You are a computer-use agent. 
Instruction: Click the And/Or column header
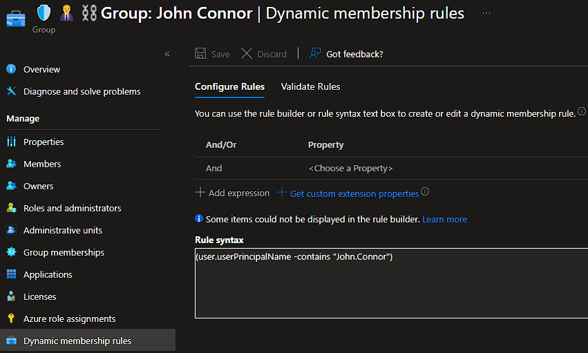tap(221, 144)
